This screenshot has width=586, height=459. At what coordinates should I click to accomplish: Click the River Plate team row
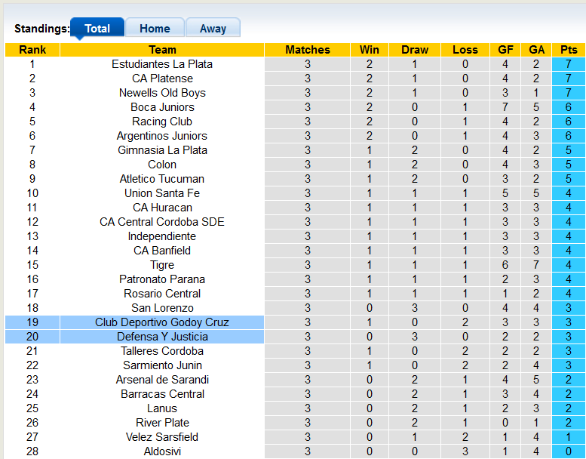[x=162, y=423]
